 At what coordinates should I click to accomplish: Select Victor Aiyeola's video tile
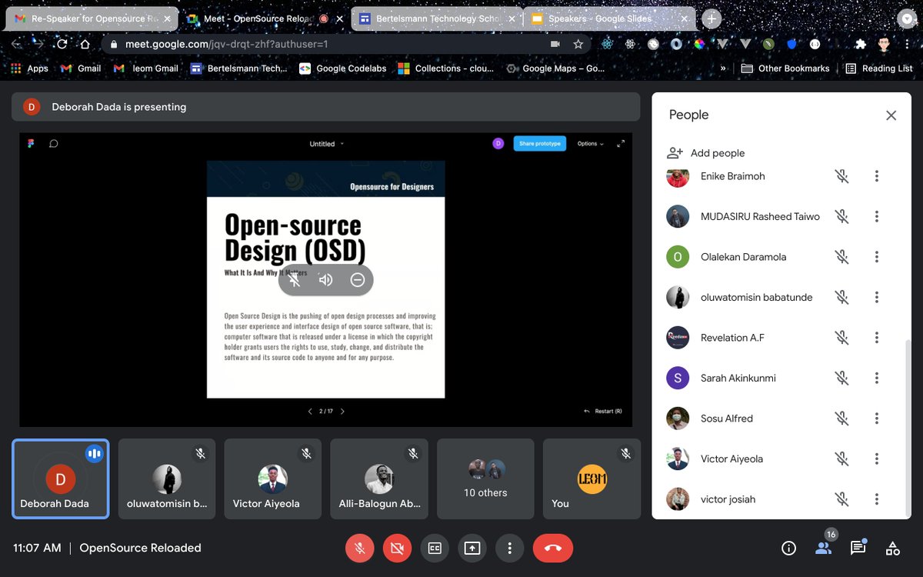(x=272, y=479)
